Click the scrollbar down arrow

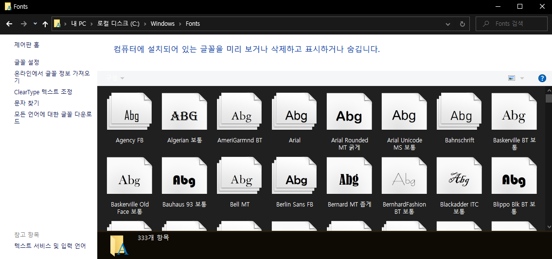coord(549,227)
